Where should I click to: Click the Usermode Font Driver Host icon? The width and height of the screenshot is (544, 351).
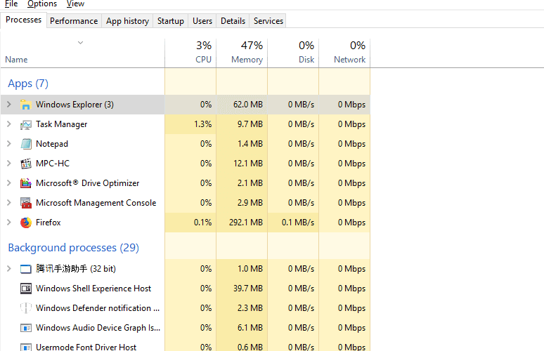26,347
